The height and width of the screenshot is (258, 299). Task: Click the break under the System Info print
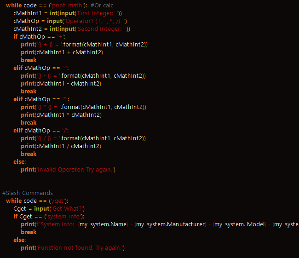tap(29, 232)
